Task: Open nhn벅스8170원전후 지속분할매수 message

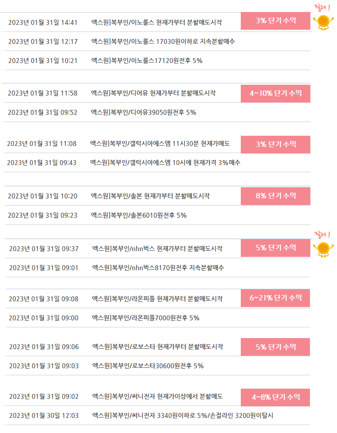Action: 158,268
